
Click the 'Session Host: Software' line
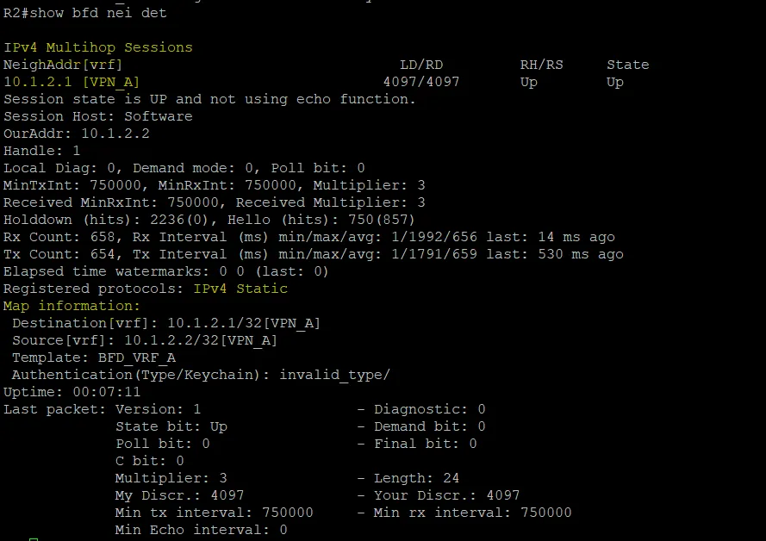97,116
